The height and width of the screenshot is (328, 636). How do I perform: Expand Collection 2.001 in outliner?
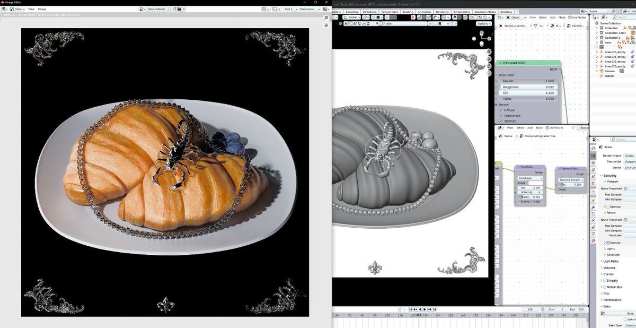[597, 33]
